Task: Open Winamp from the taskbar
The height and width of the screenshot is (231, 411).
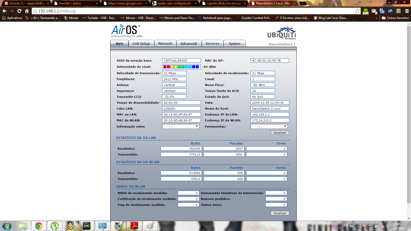Action: tap(71, 226)
